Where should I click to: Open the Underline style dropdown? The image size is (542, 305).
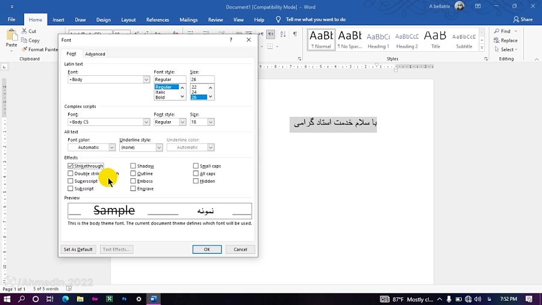159,148
